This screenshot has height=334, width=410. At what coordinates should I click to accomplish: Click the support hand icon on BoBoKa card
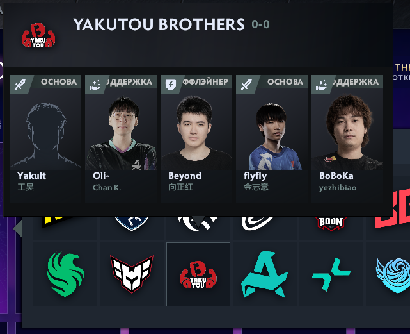pyautogui.click(x=321, y=85)
